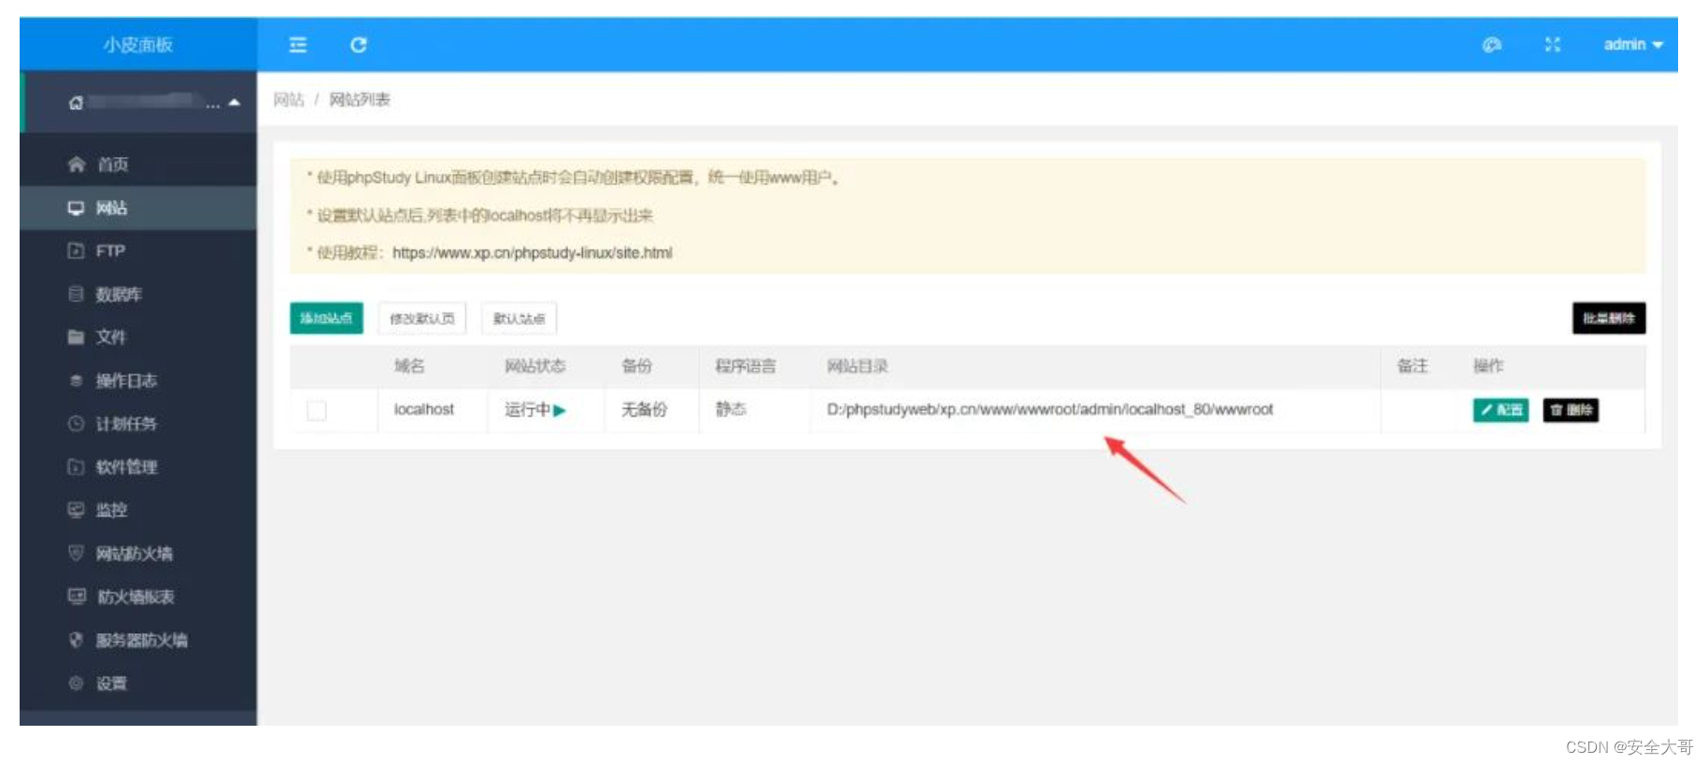Screen dimensions: 1708x764
Task: Open the admin user dropdown
Action: [1633, 45]
